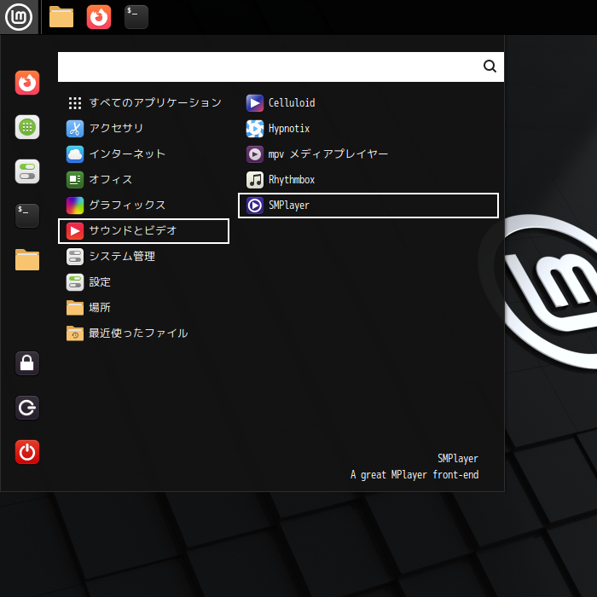Log out using the logout icon

point(27,408)
